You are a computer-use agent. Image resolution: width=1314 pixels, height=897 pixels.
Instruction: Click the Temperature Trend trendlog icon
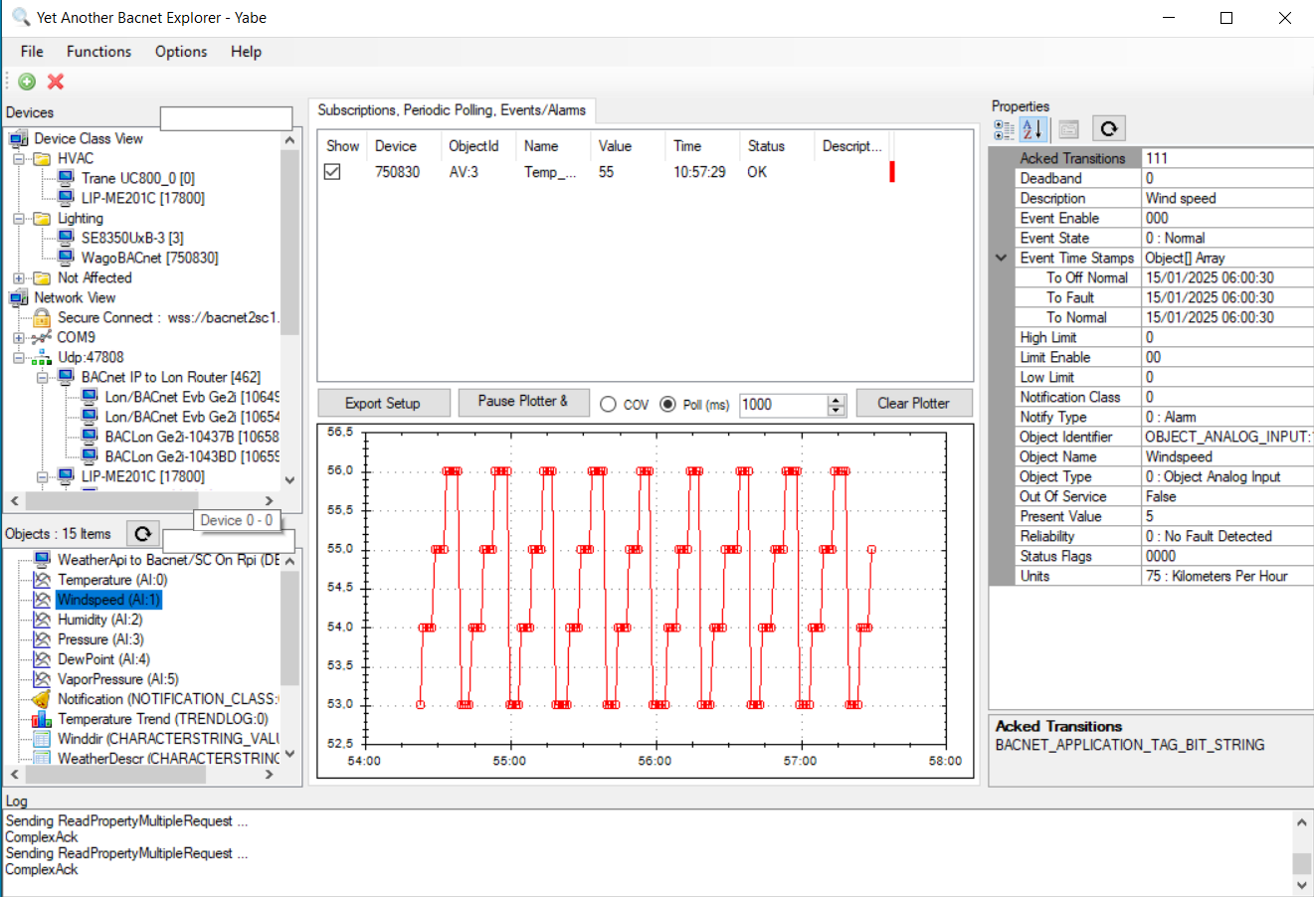42,719
